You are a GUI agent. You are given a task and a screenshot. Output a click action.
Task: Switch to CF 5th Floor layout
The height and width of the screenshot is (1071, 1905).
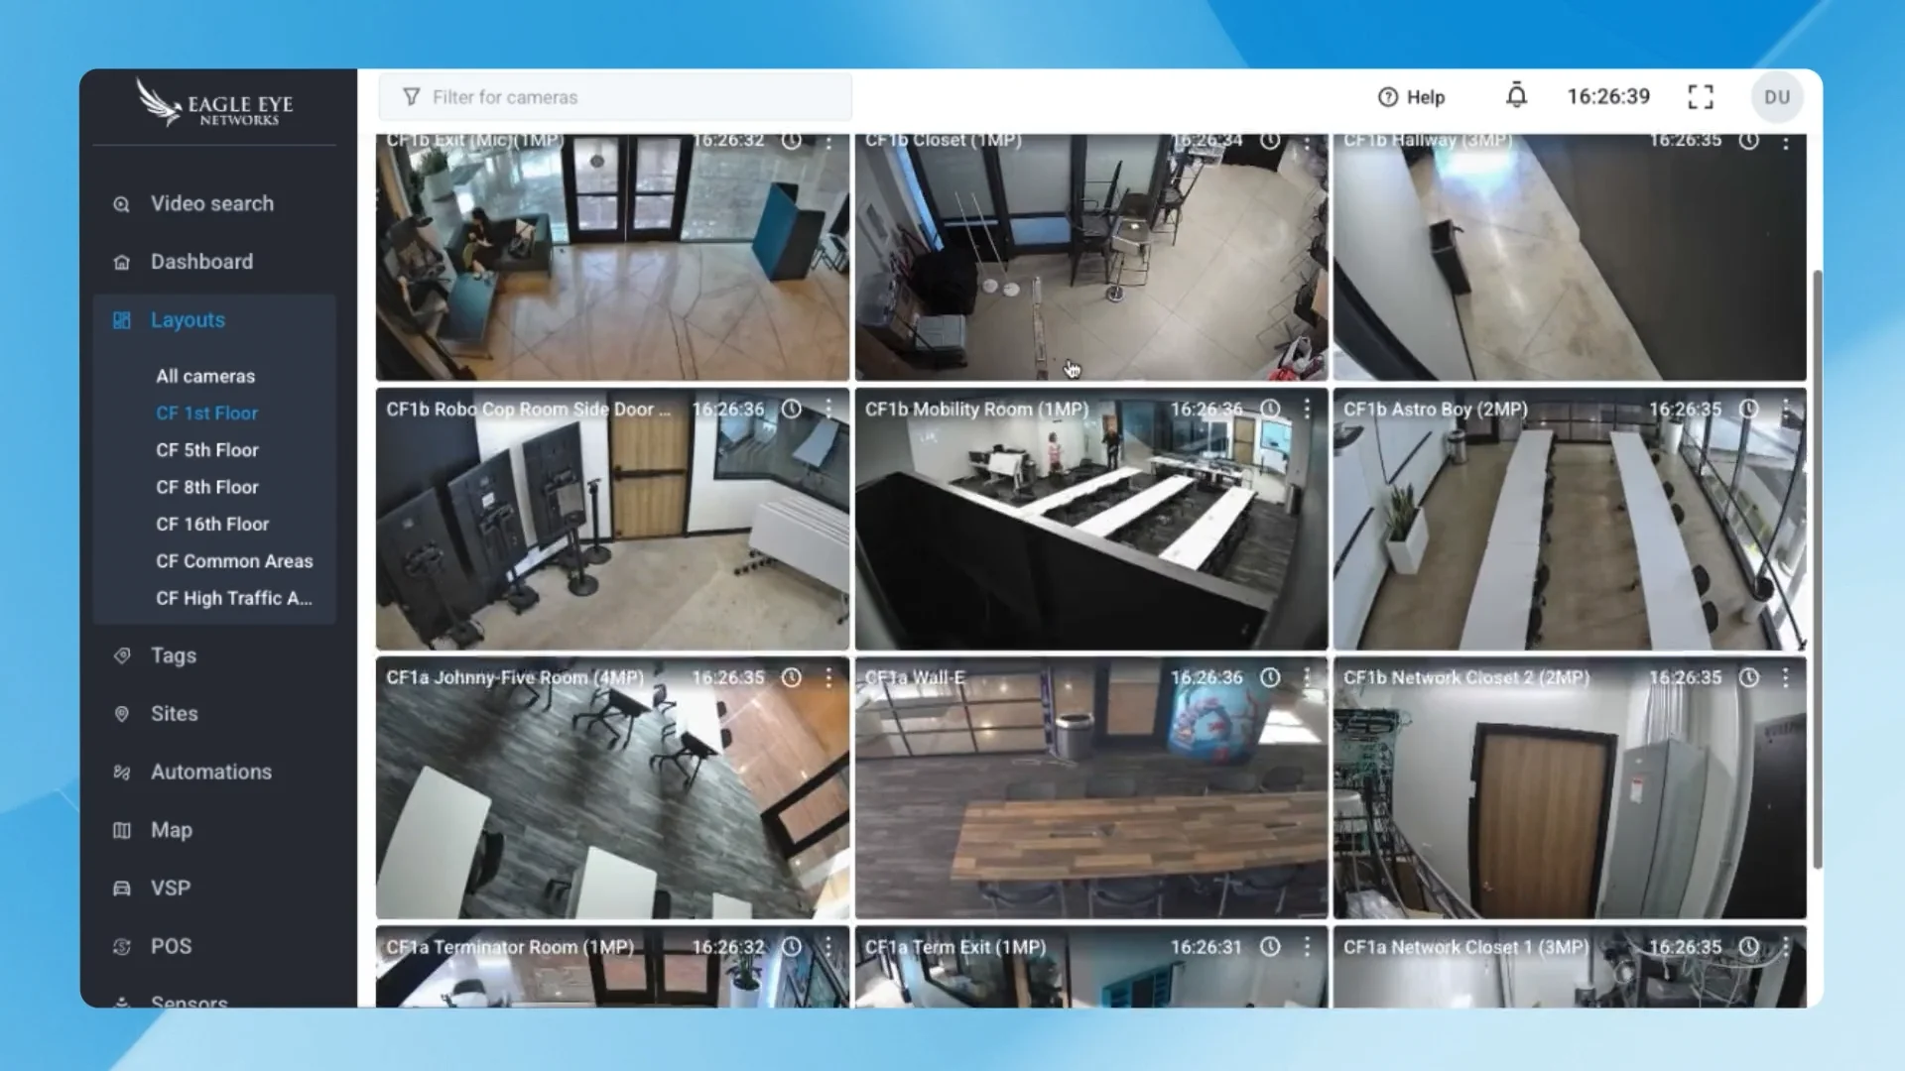(x=206, y=450)
